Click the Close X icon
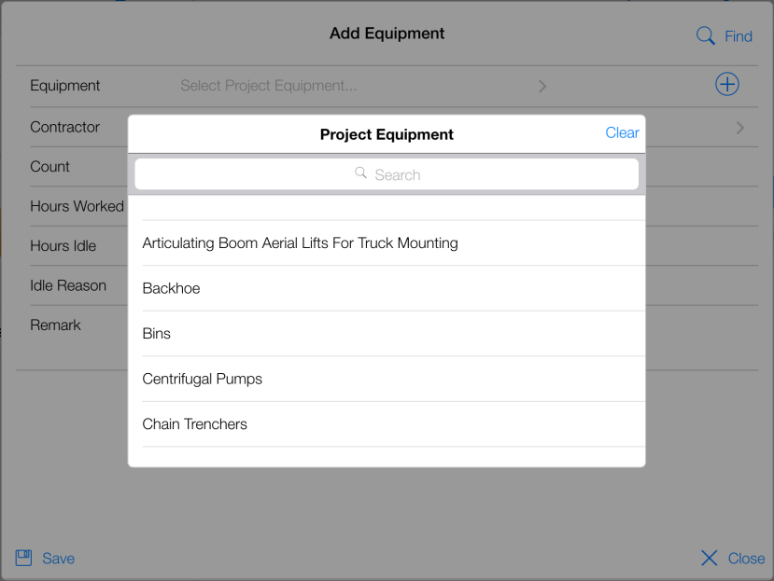 710,558
